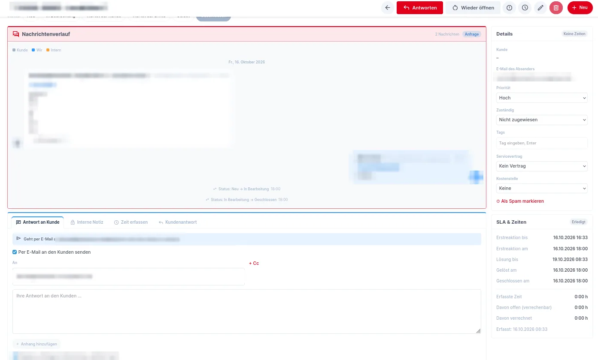Click Lösung bis value 19.10.2026 08:33

click(570, 259)
